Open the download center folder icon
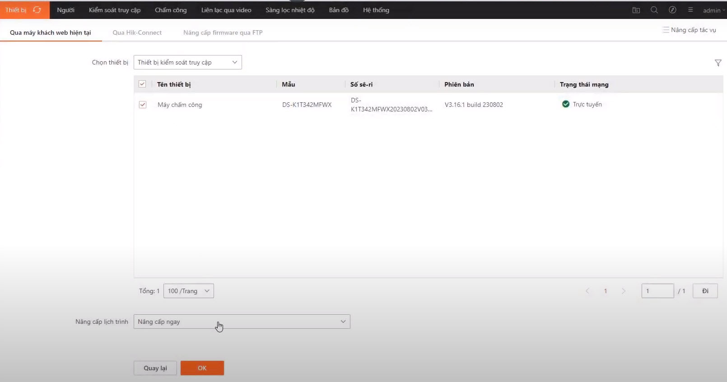727x382 pixels. pos(636,10)
